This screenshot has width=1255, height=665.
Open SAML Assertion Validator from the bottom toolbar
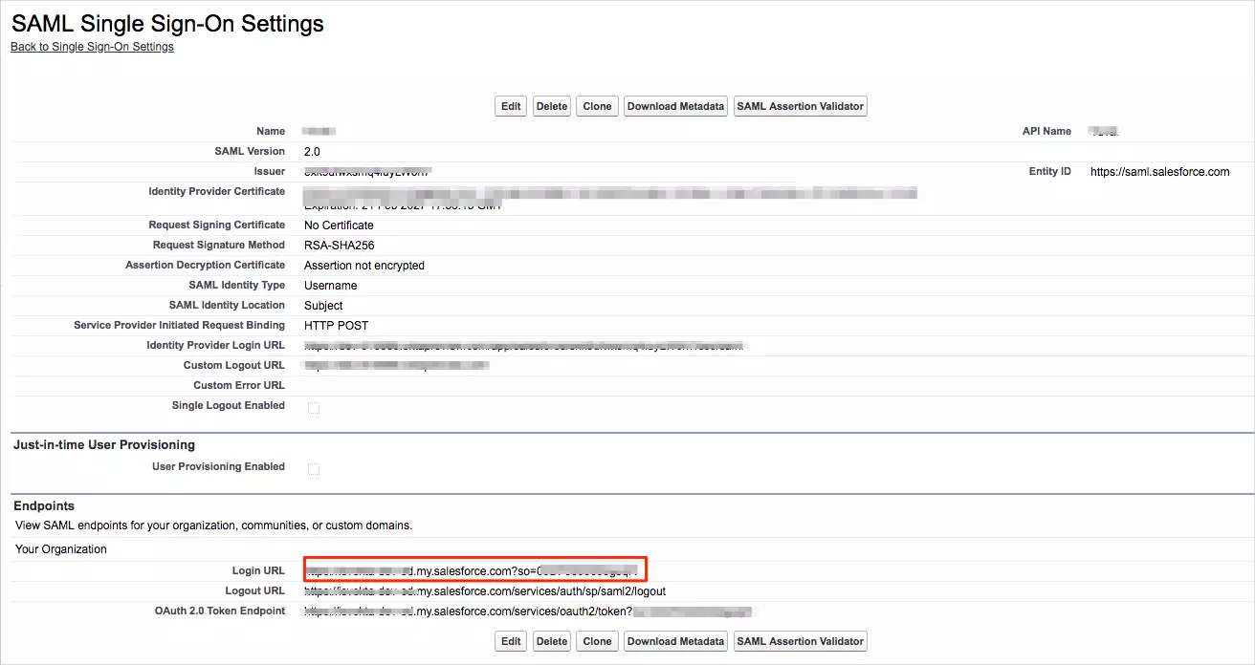tap(800, 641)
